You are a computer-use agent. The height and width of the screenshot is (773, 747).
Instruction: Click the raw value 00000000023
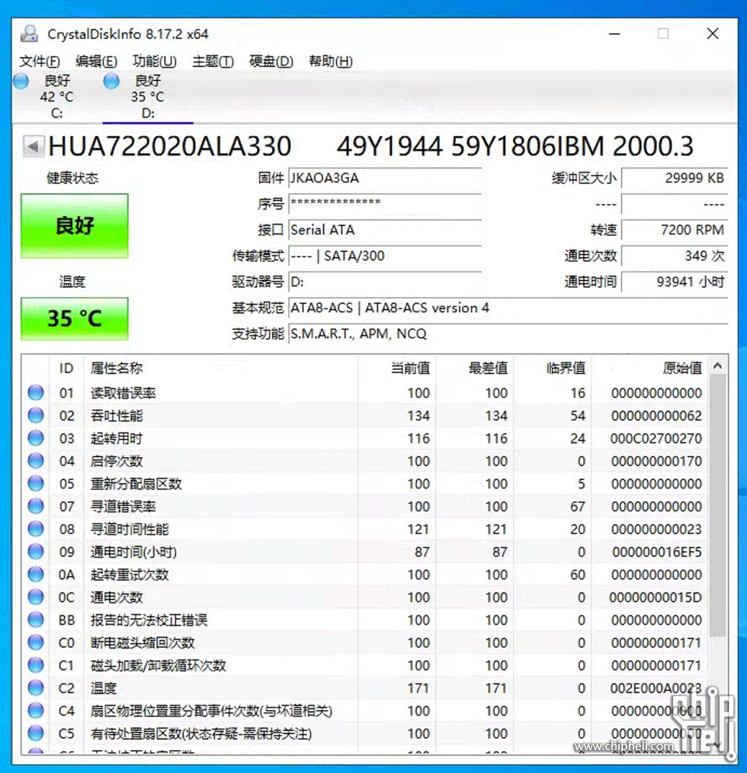tap(656, 530)
